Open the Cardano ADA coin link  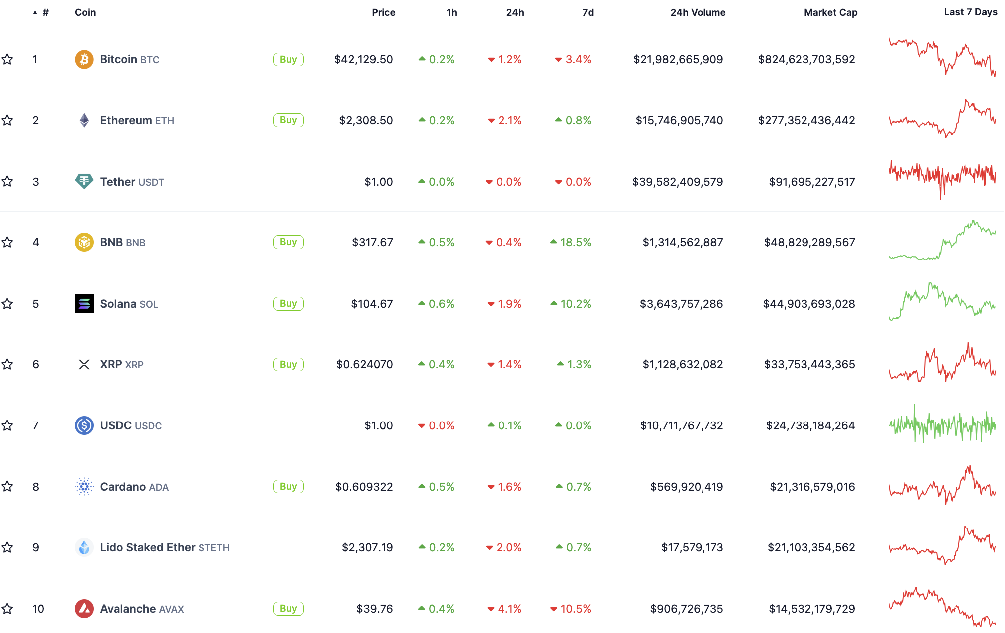coord(134,487)
